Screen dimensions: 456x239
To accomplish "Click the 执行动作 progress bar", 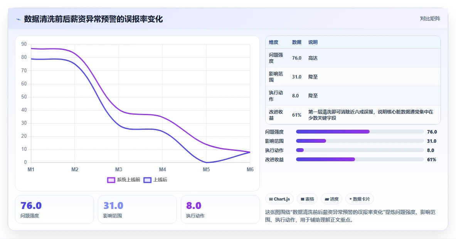I will coord(360,150).
